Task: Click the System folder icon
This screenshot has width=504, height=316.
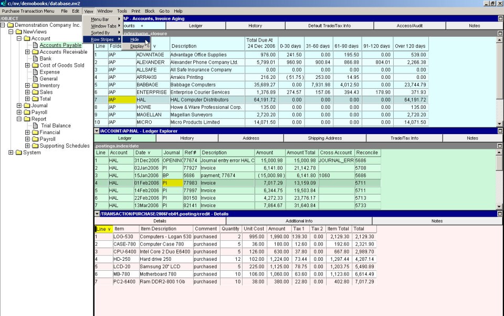Action: pos(19,153)
